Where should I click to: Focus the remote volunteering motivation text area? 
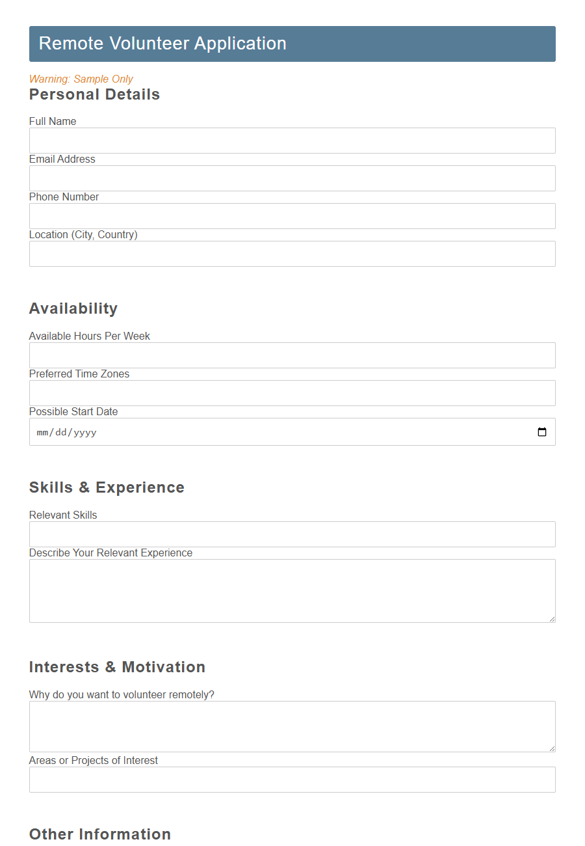(292, 726)
